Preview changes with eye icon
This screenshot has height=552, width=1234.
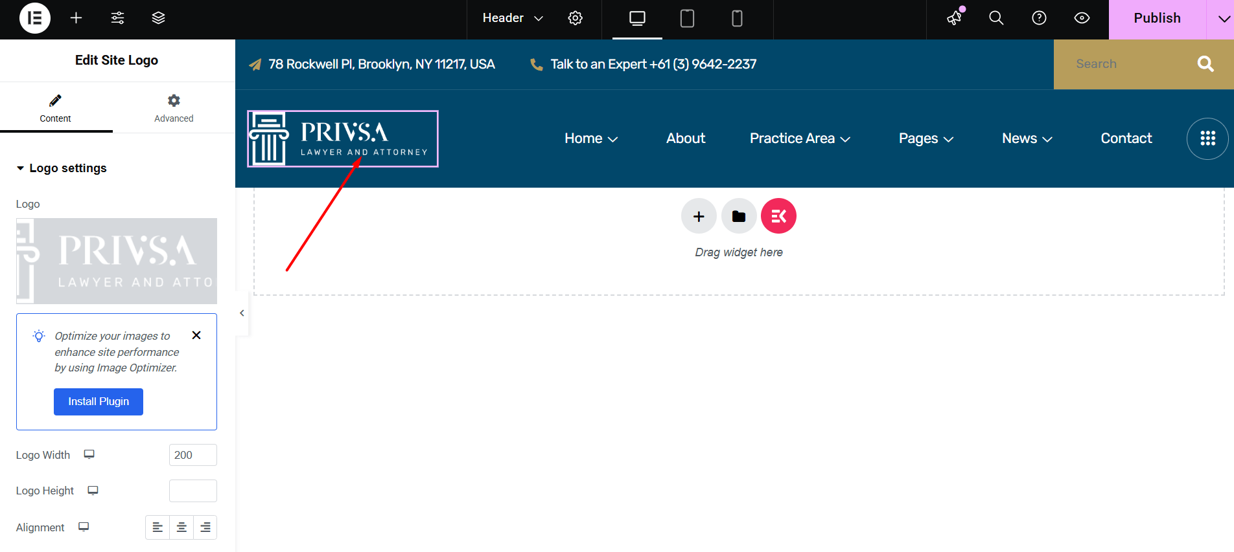(x=1082, y=18)
